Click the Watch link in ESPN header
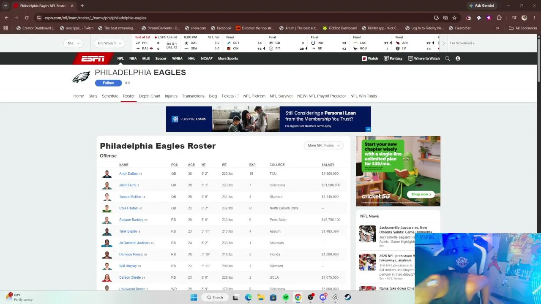541x304 pixels. tap(370, 59)
